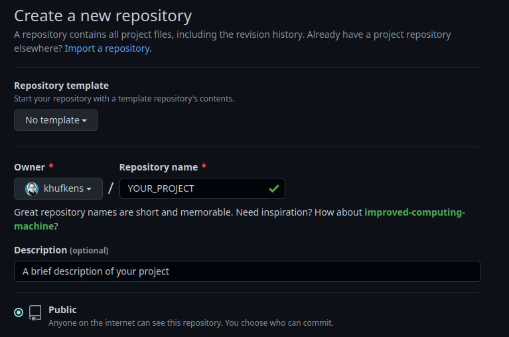
Task: Open the Import a repository link
Action: tap(108, 48)
